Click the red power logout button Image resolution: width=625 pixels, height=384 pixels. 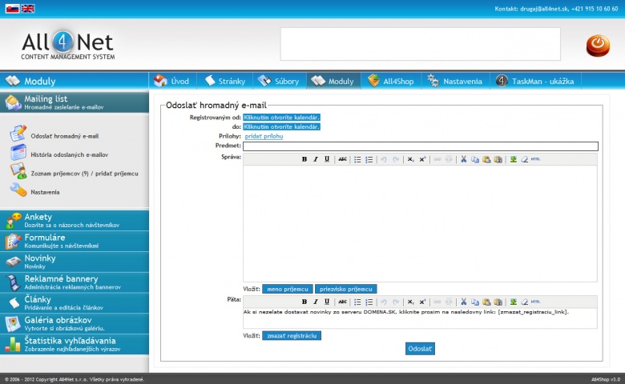598,45
